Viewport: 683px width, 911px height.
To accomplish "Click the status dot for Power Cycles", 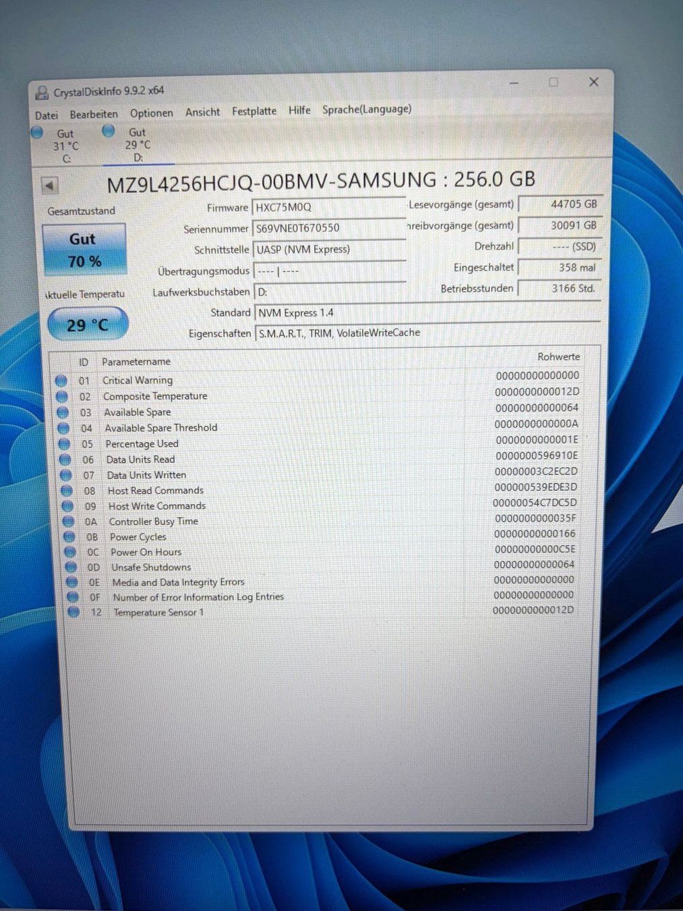I will tap(69, 537).
